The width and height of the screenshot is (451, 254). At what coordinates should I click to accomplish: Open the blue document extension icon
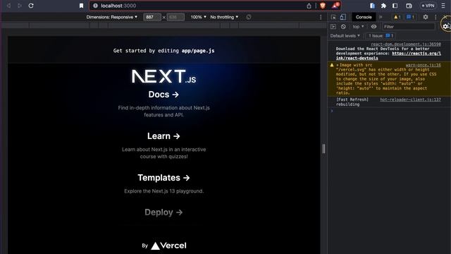[372, 6]
